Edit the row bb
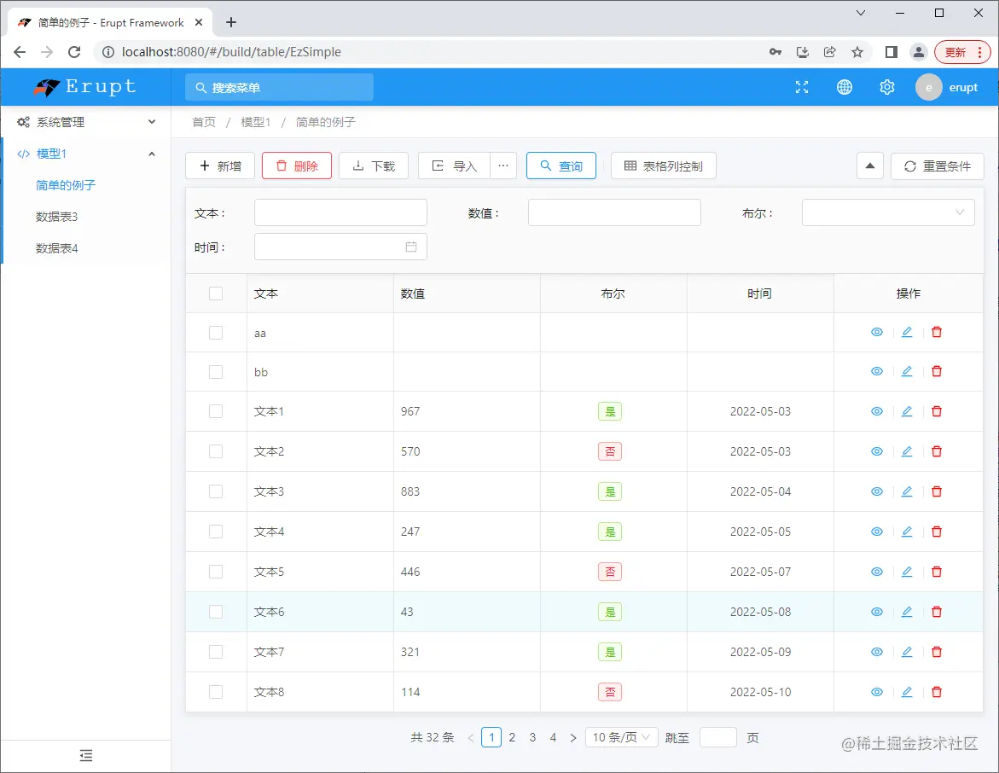Image resolution: width=999 pixels, height=773 pixels. pos(907,371)
